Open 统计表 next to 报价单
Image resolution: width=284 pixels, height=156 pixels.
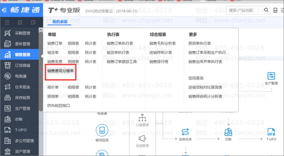point(90,87)
